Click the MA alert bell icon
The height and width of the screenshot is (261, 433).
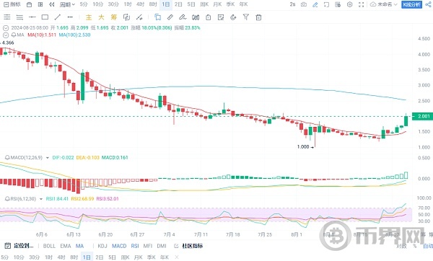click(x=14, y=35)
